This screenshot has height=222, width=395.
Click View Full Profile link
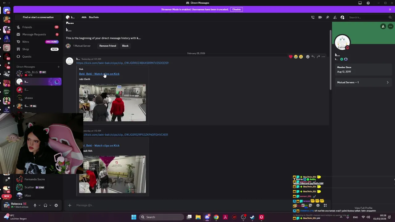363,208
